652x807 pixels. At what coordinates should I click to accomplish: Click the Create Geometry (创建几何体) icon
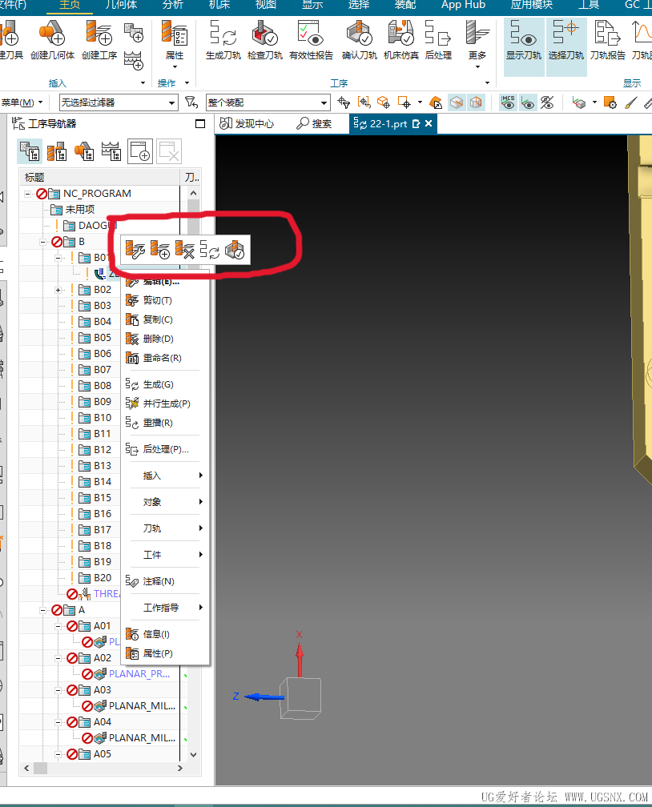(x=52, y=40)
